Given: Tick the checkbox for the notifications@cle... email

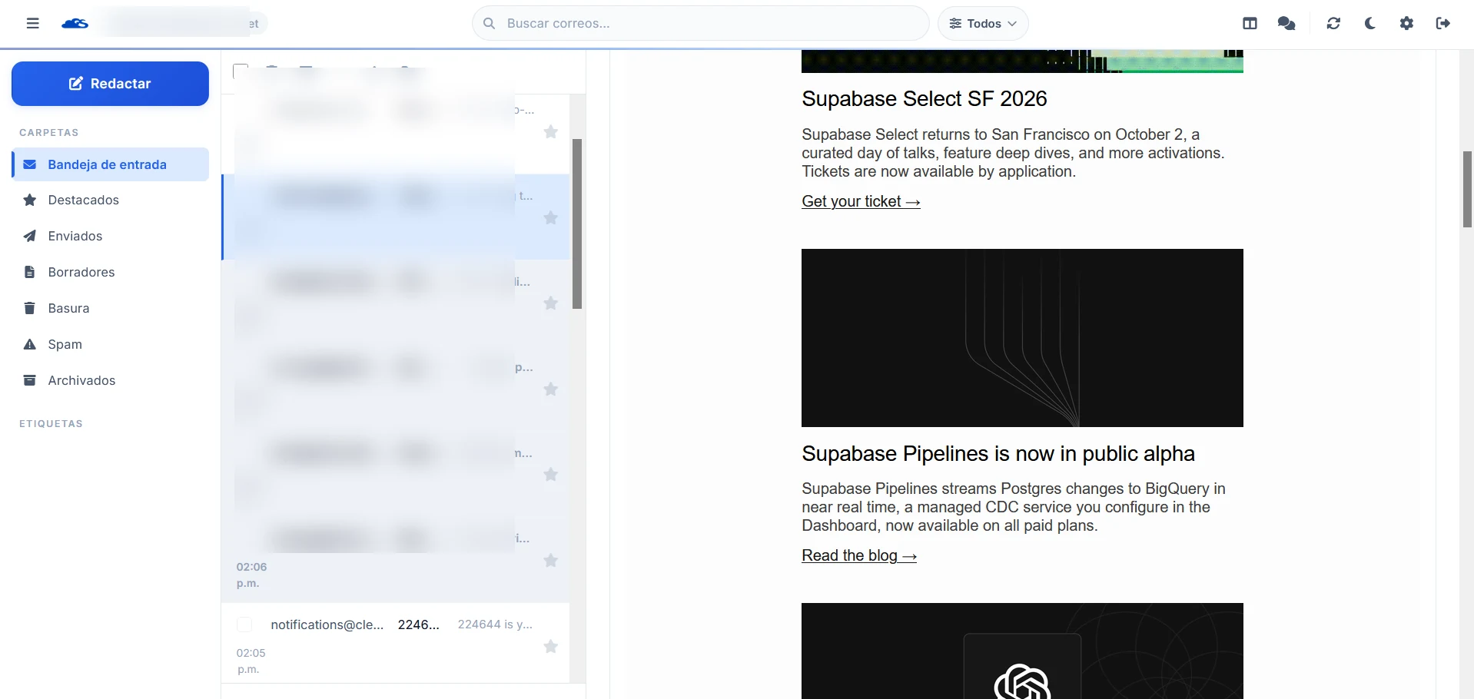Looking at the screenshot, I should (244, 624).
